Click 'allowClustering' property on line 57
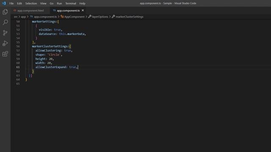The image size is (271, 152). pos(48,51)
